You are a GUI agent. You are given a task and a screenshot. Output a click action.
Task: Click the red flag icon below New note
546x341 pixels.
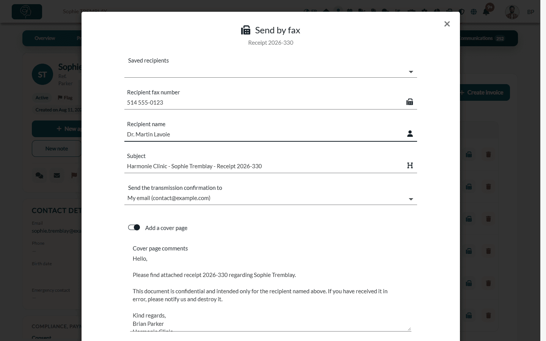pos(74,175)
